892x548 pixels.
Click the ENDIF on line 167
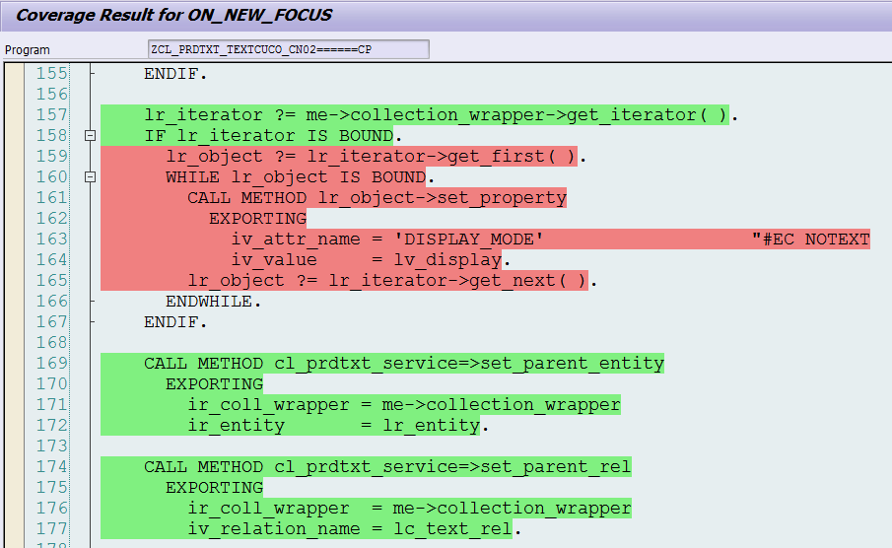(175, 322)
